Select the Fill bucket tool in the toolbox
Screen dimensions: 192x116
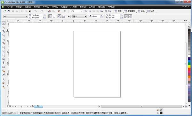click(x=4, y=83)
